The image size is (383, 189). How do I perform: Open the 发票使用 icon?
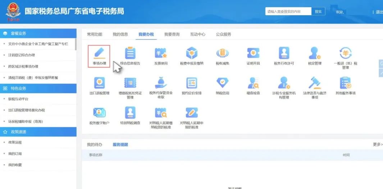(x=161, y=56)
